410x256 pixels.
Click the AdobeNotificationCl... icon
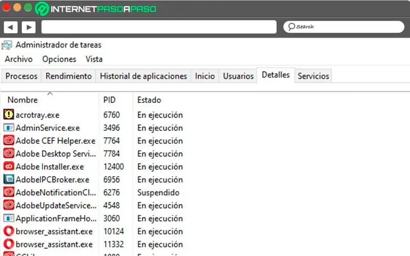pos(9,193)
